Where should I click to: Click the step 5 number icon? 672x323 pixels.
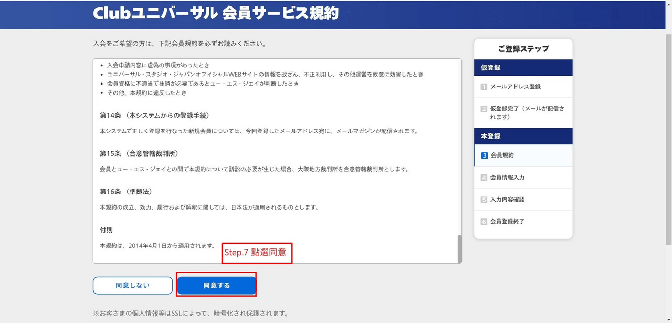click(484, 200)
